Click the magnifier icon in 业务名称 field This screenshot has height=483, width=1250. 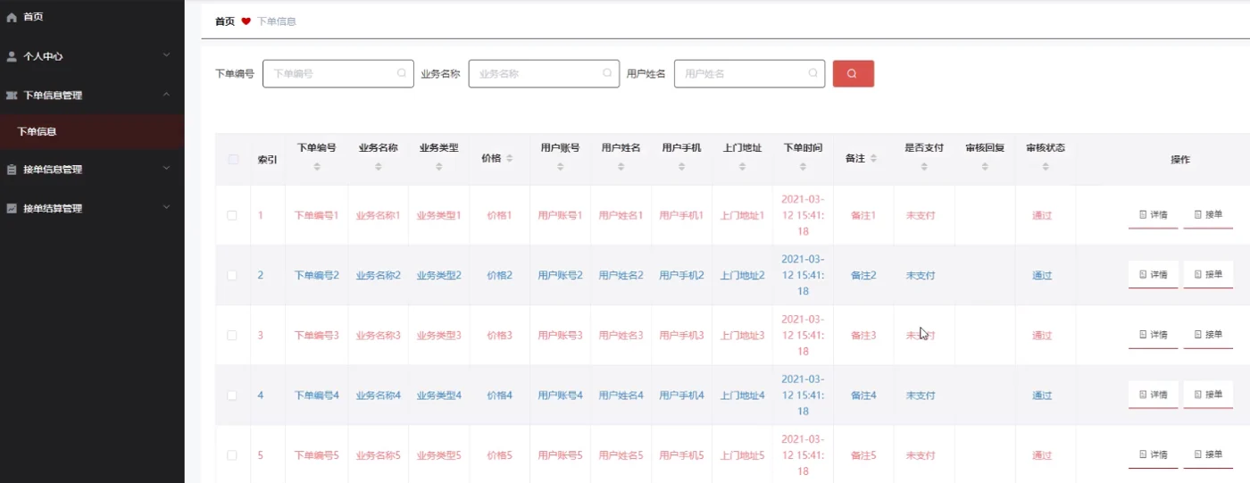tap(607, 73)
